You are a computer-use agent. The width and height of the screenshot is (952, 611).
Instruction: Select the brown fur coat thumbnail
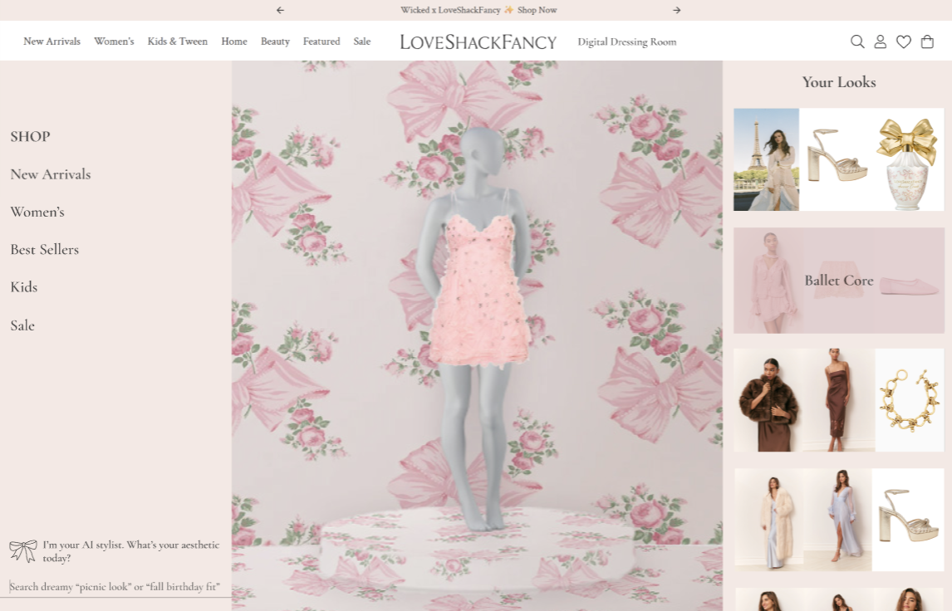pos(768,400)
